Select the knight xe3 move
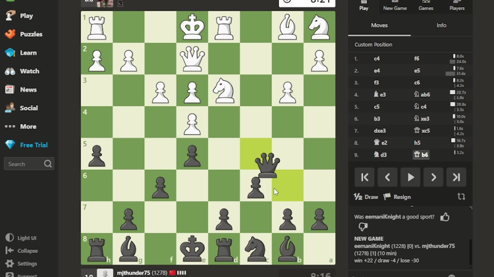494x277 pixels. pos(421,119)
